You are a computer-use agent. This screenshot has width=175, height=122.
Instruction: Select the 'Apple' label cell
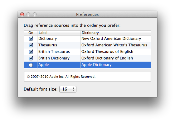click(x=59, y=65)
